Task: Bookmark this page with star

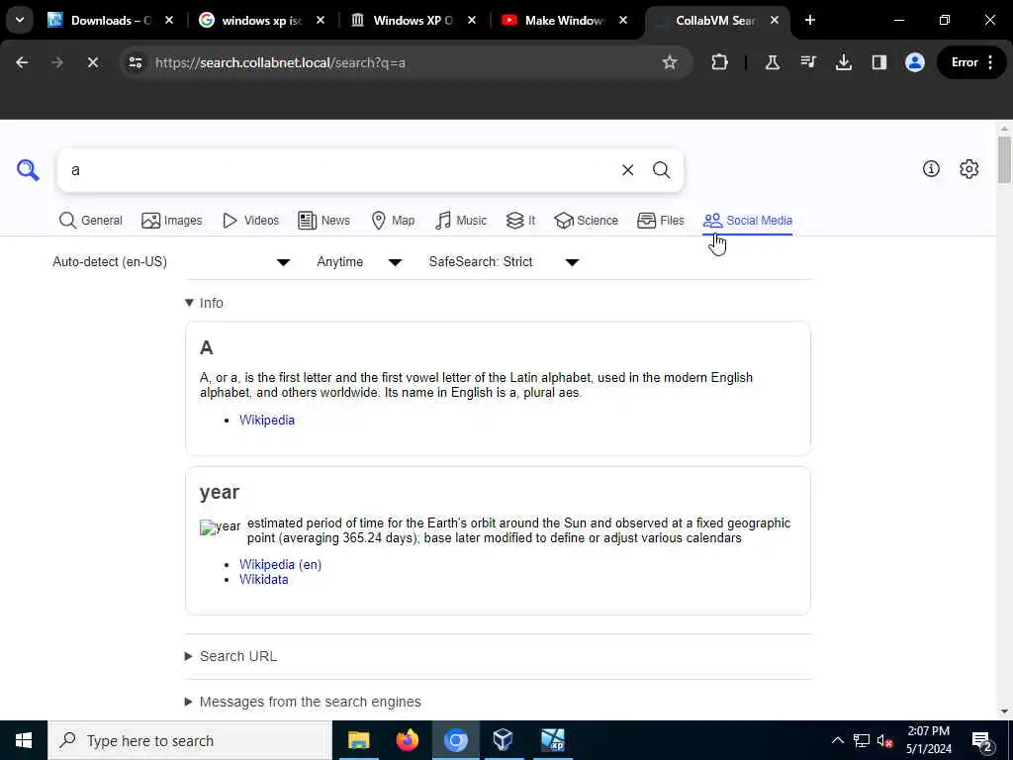Action: pos(670,62)
